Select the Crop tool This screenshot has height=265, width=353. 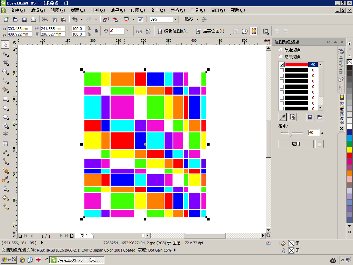point(5,63)
